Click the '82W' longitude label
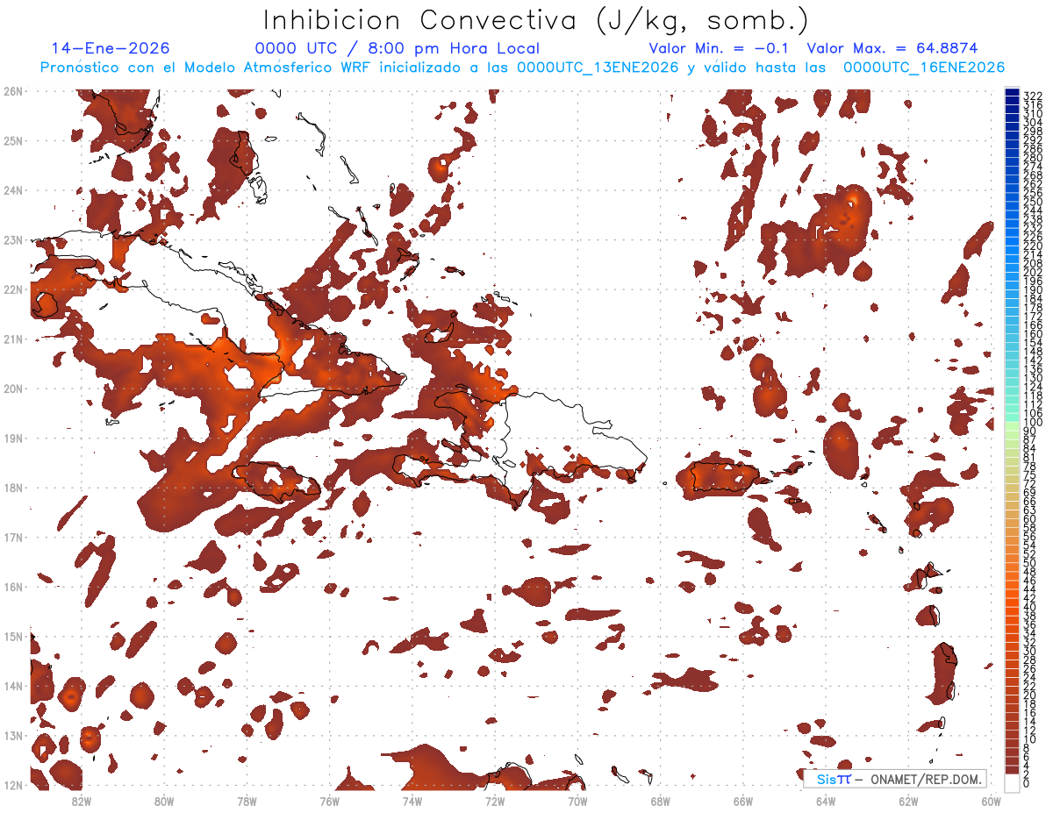 [82, 800]
